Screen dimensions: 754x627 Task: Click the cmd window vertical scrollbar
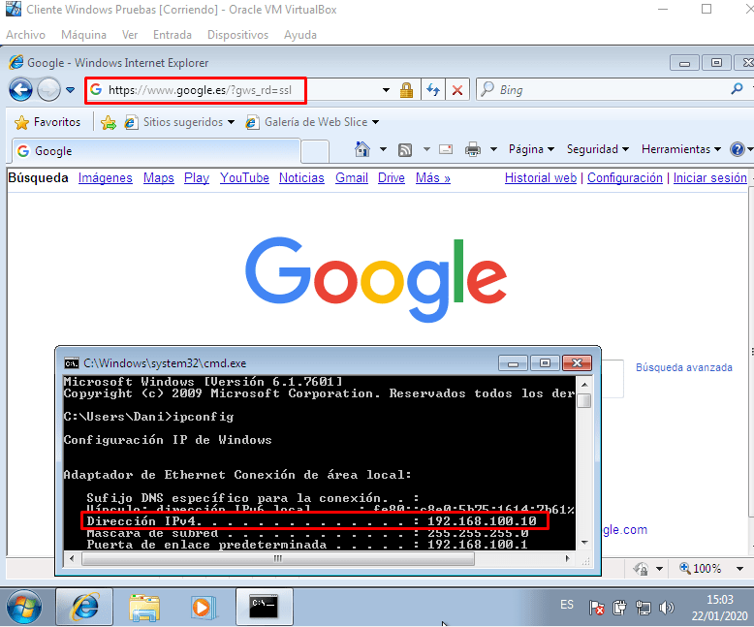point(583,465)
